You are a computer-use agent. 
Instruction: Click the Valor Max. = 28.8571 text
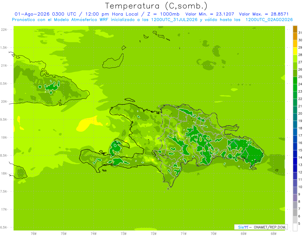[264, 14]
